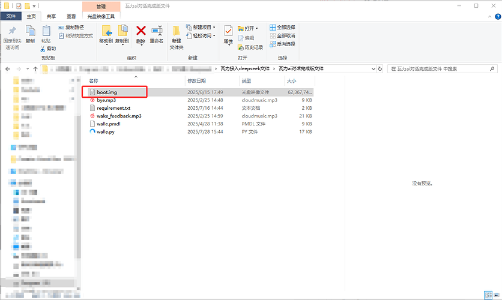Click the History (历史记录) button
Image resolution: width=502 pixels, height=300 pixels.
[x=250, y=47]
